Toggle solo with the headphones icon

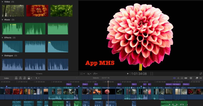(x=182, y=78)
